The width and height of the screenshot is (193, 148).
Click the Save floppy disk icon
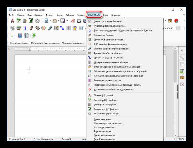click(62, 21)
